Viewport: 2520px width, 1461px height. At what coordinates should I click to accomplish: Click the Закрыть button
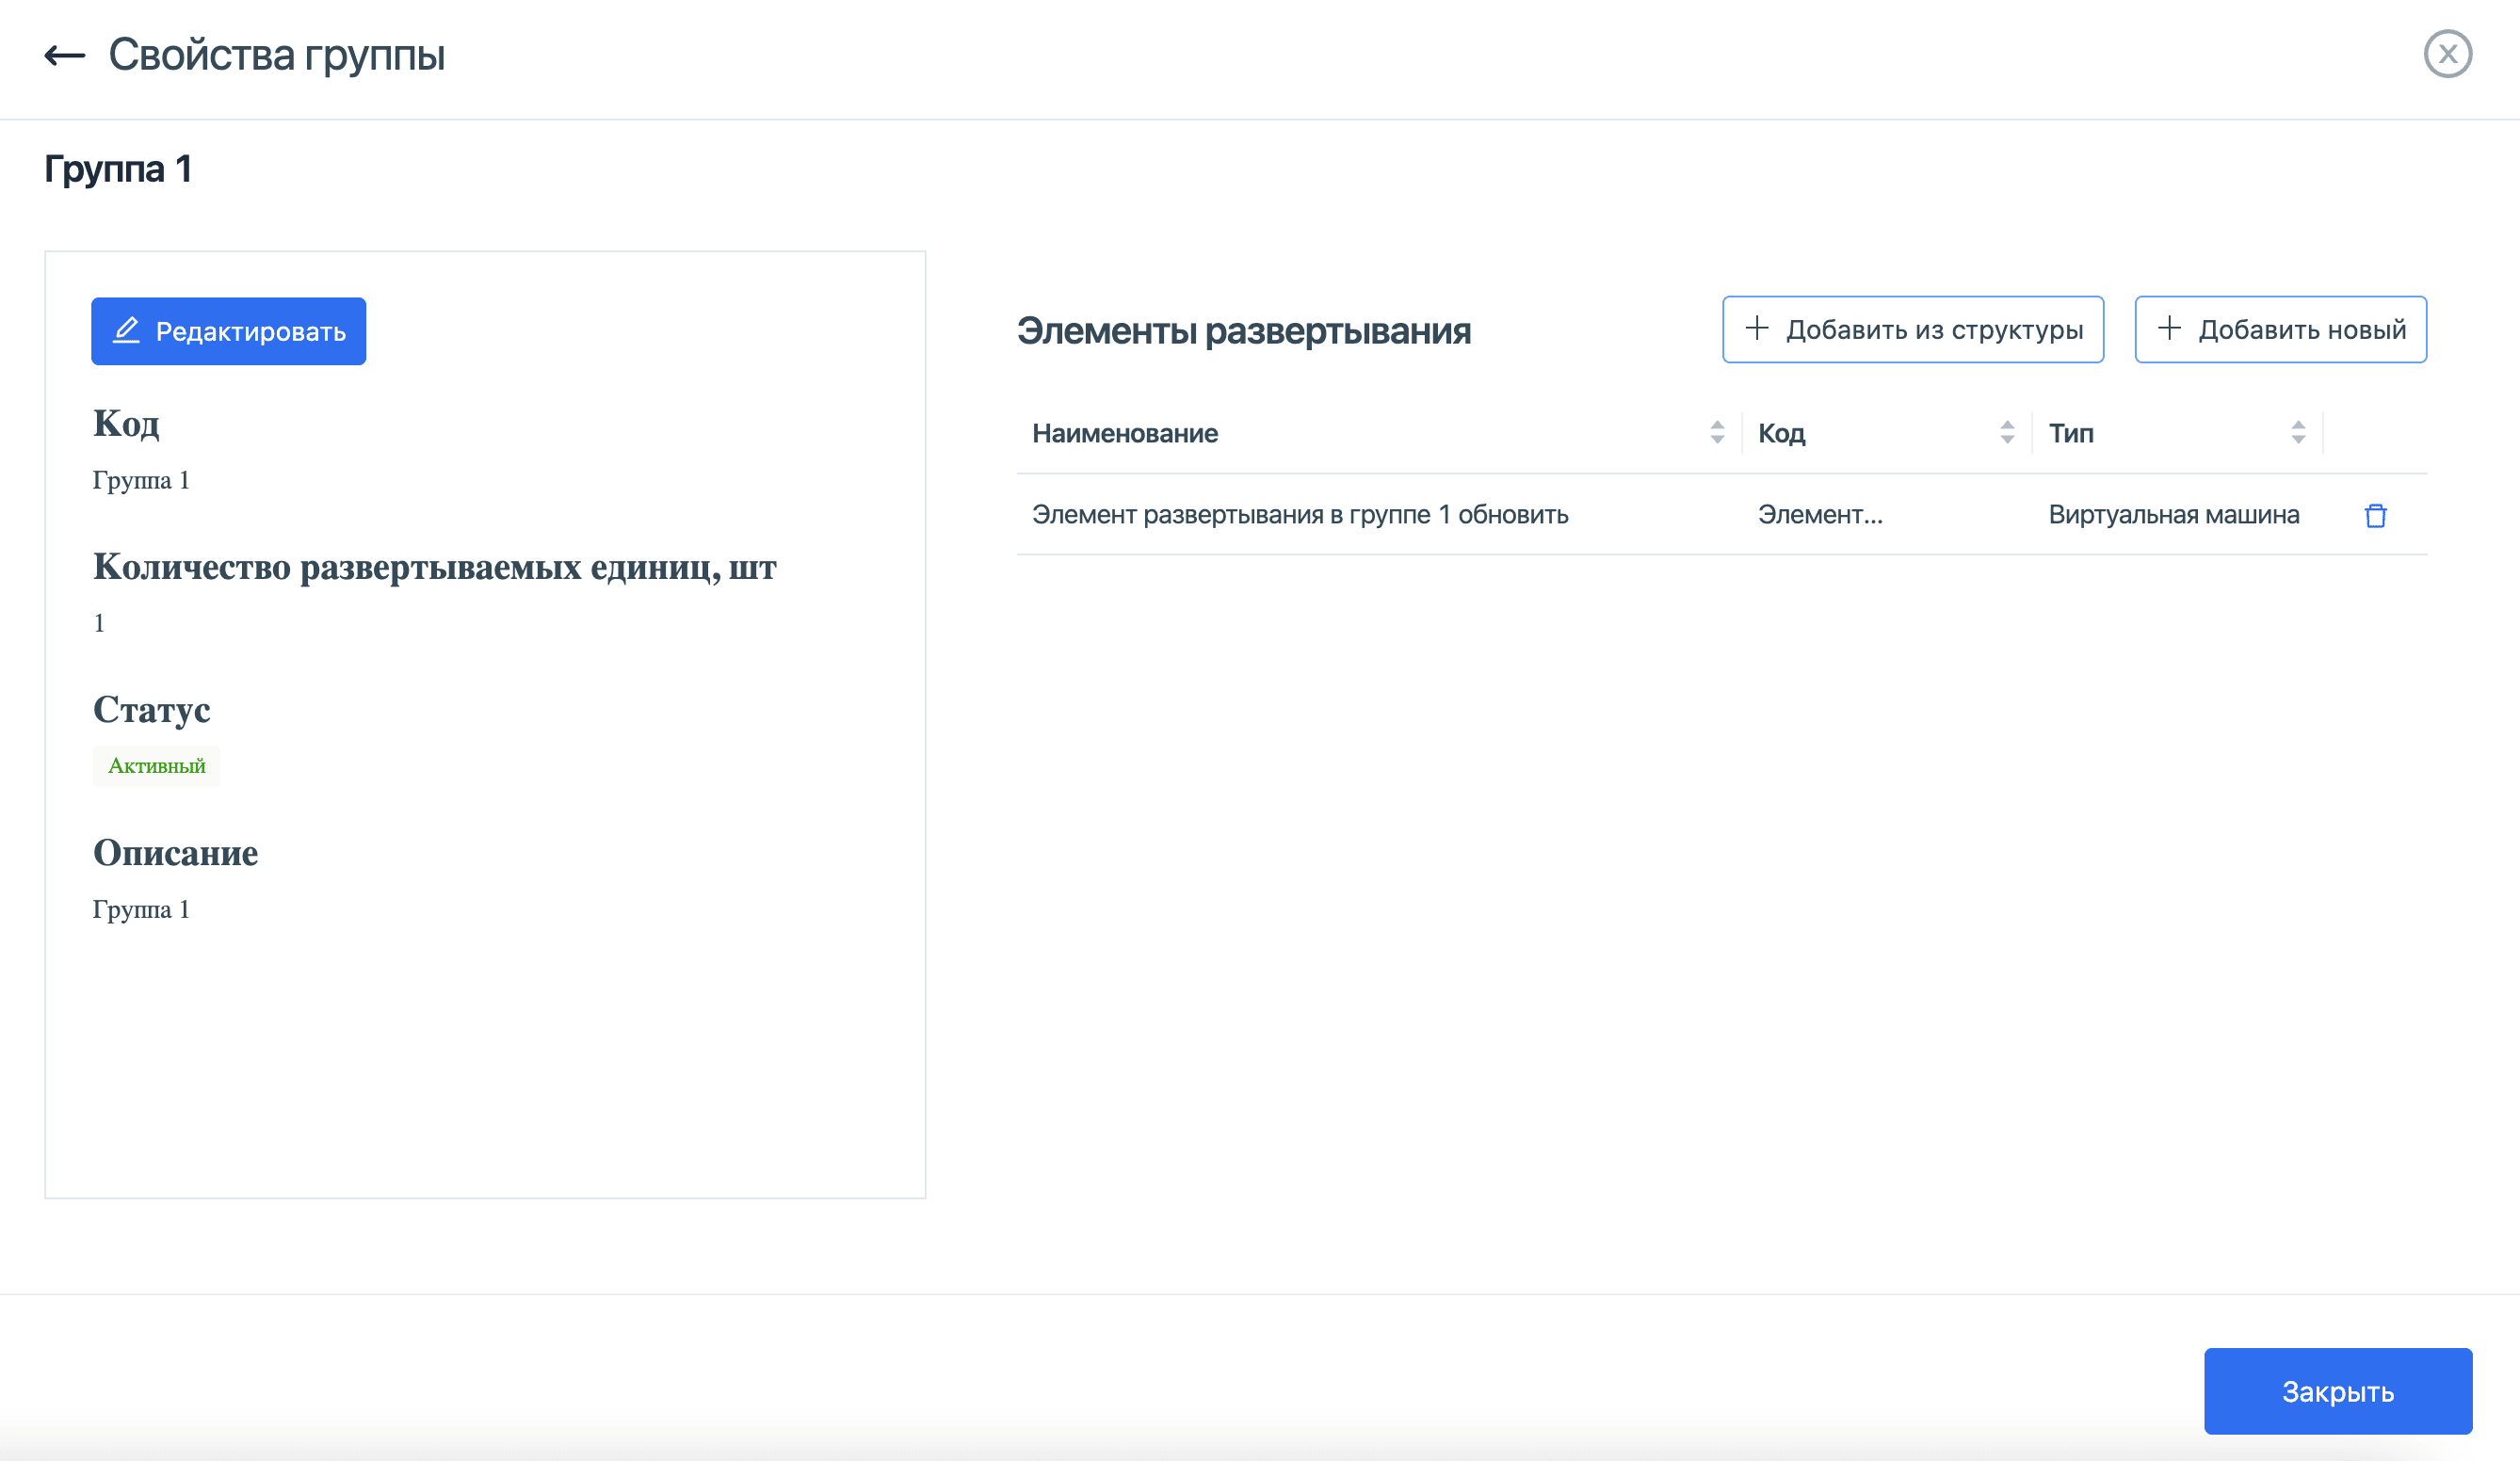pyautogui.click(x=2337, y=1390)
